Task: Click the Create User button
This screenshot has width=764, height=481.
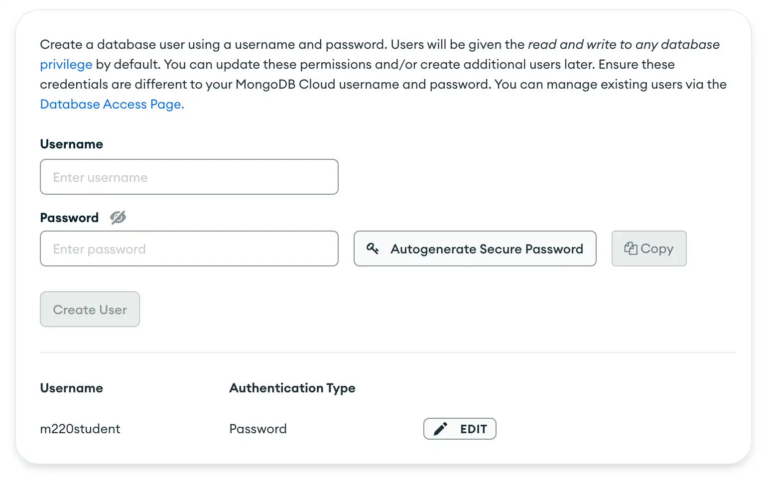Action: [x=90, y=310]
